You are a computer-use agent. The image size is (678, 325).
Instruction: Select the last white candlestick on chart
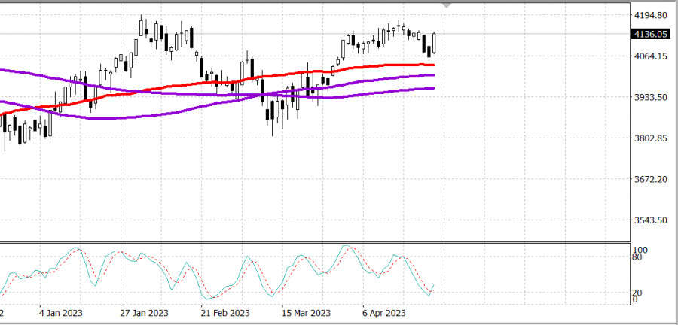pos(434,43)
